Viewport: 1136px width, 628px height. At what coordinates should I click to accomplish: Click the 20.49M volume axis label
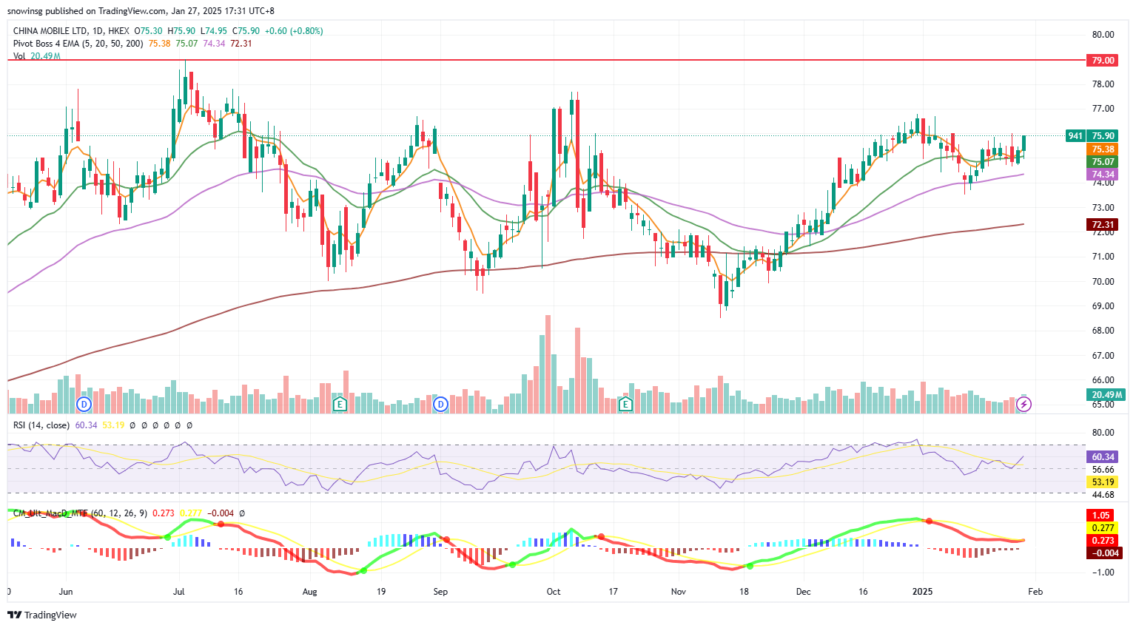[x=1106, y=395]
